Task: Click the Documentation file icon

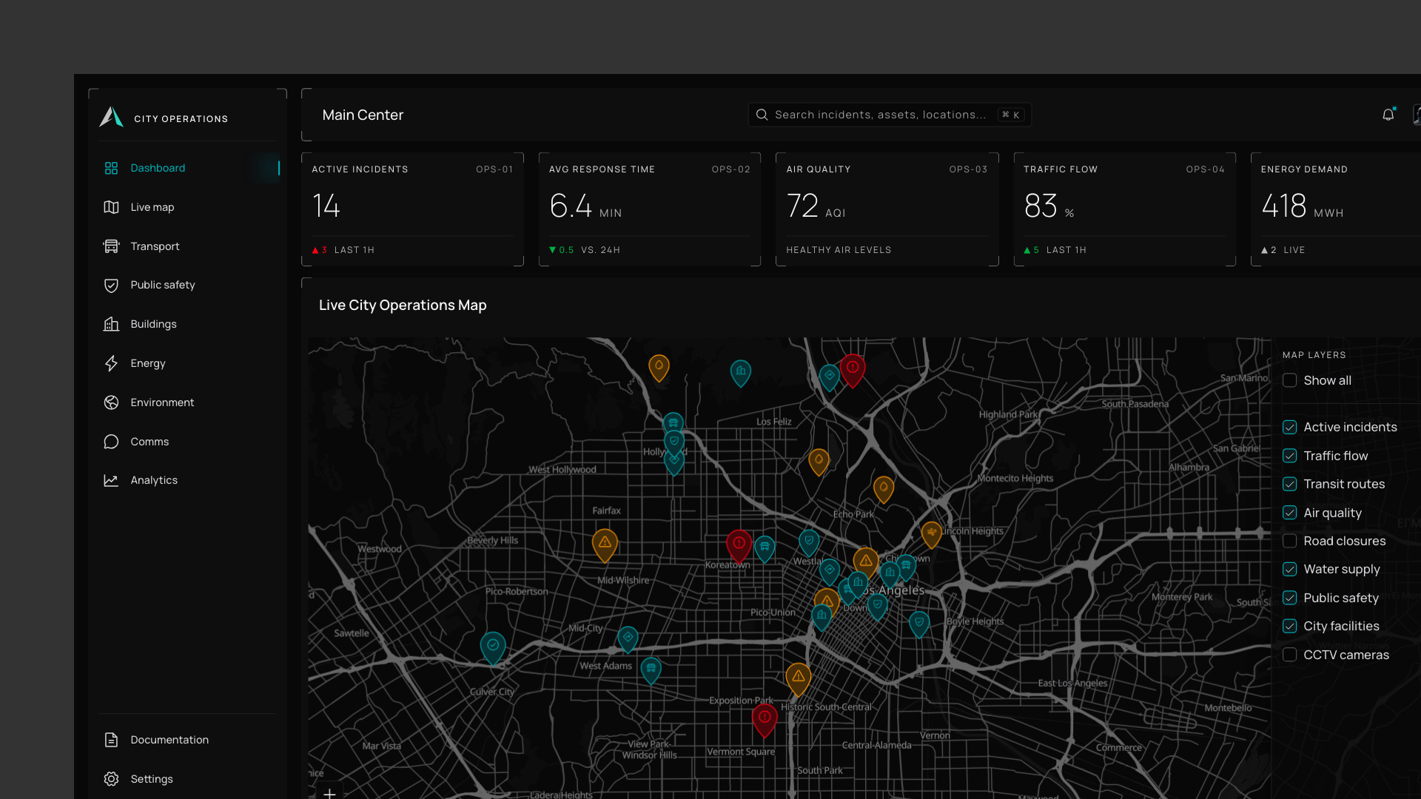Action: pyautogui.click(x=111, y=740)
